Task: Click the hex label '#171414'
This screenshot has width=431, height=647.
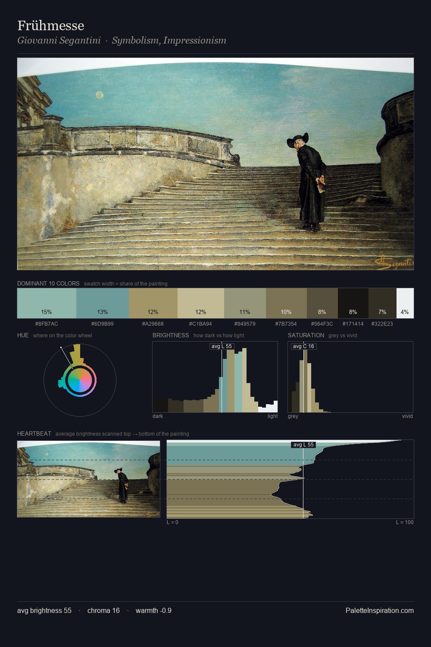Action: [353, 323]
